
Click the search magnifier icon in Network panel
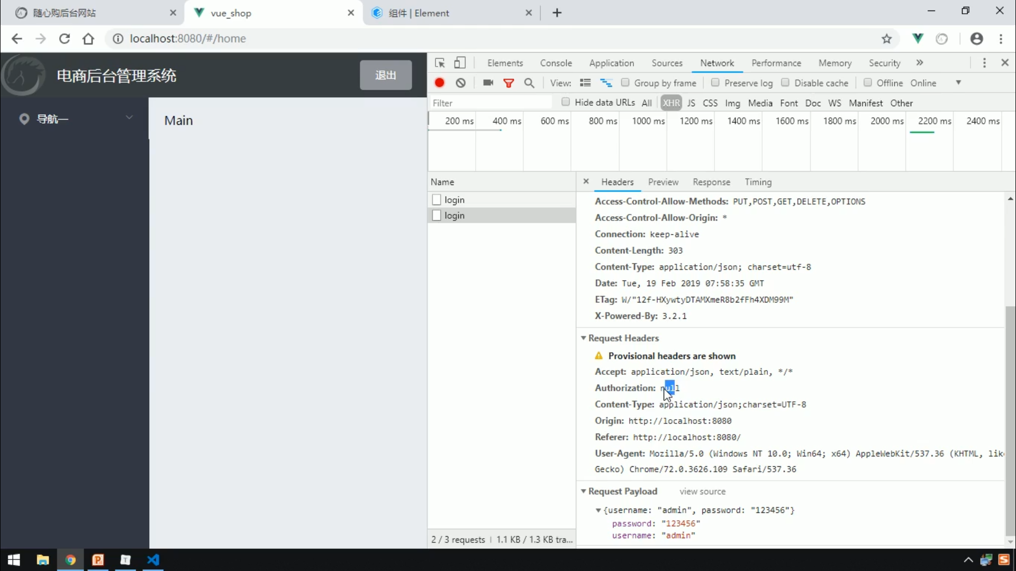pyautogui.click(x=530, y=83)
